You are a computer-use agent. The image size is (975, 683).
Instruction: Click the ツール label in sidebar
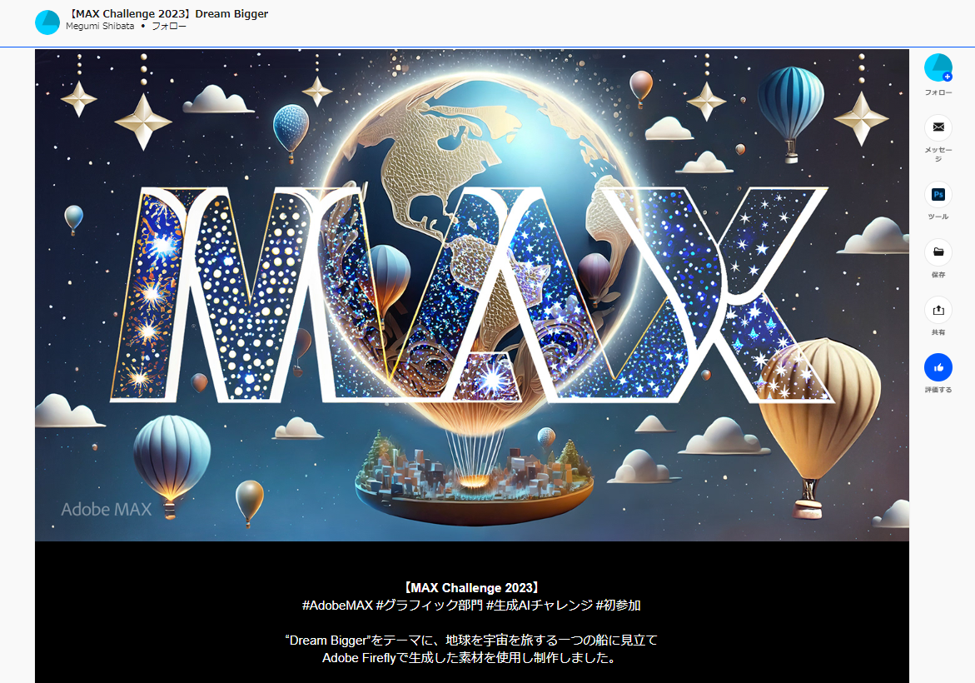click(938, 217)
